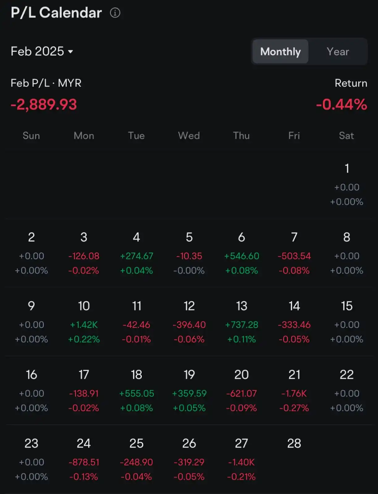Screen dimensions: 378x494
Task: Click the Return -0.44% figure
Action: point(341,105)
